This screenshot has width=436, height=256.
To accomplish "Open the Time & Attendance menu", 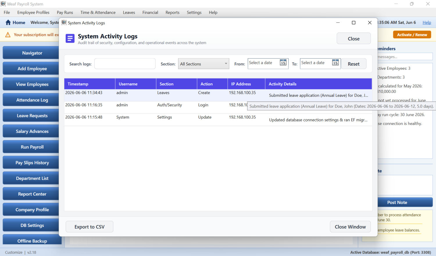I will pos(98,12).
